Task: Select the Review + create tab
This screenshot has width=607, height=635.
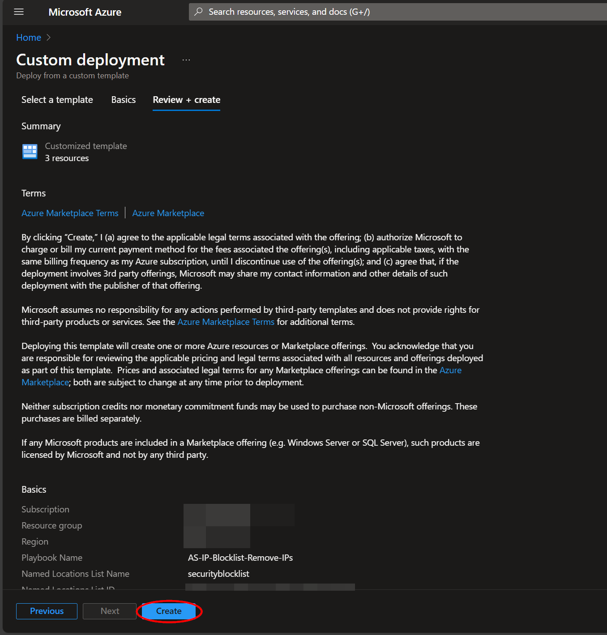Action: tap(187, 100)
